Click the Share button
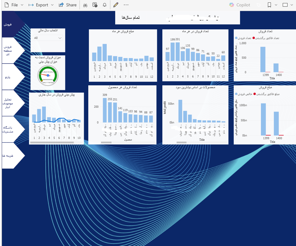The width and height of the screenshot is (296, 246). pos(68,5)
